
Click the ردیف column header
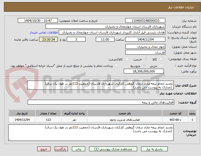(192, 113)
